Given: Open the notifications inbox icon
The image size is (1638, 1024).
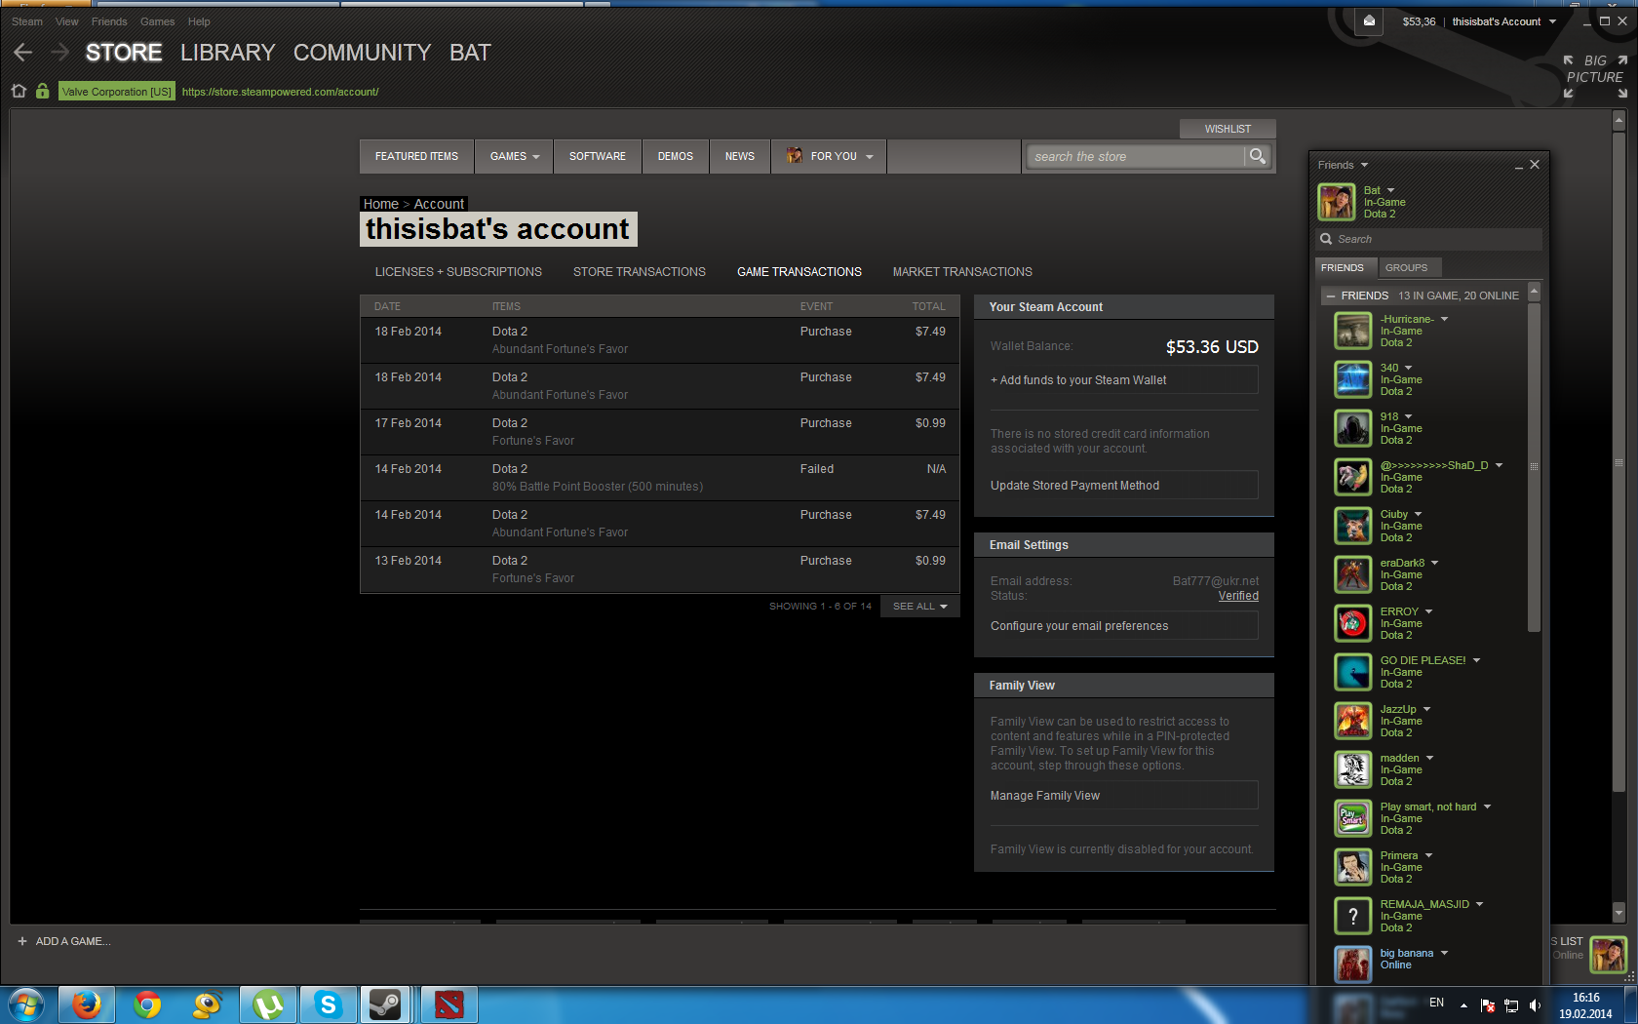Looking at the screenshot, I should pyautogui.click(x=1369, y=20).
